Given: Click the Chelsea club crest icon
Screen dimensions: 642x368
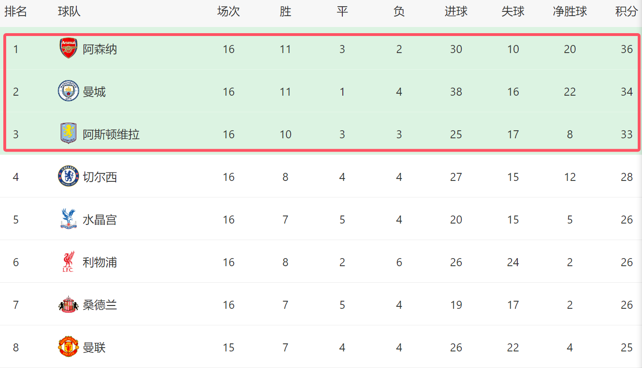Looking at the screenshot, I should (x=68, y=177).
